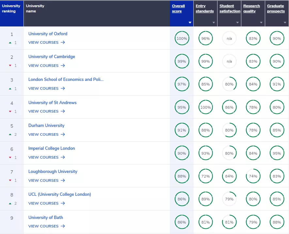View courses for Imperial College London
This screenshot has height=234, width=289.
coord(47,157)
